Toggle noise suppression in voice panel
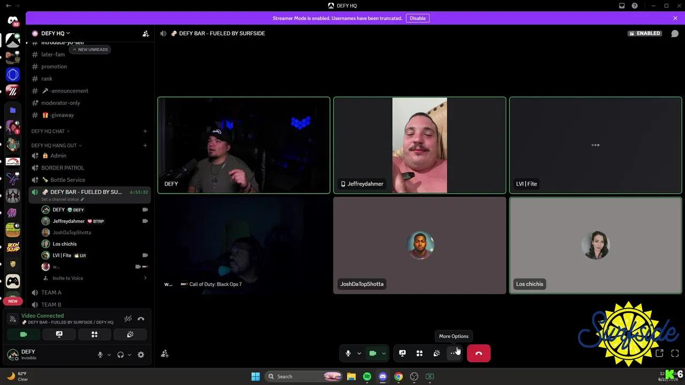This screenshot has width=685, height=385. (x=128, y=319)
